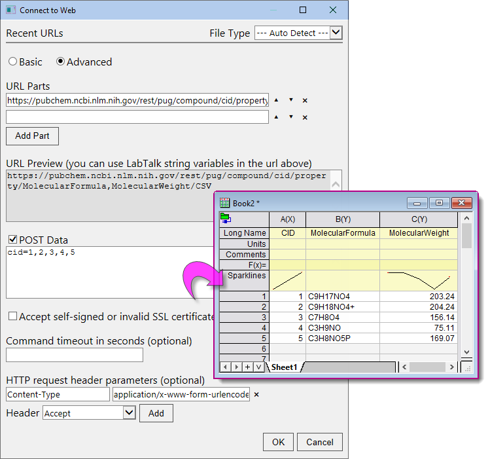Add a new sheet with plus button
The height and width of the screenshot is (459, 488).
[248, 367]
